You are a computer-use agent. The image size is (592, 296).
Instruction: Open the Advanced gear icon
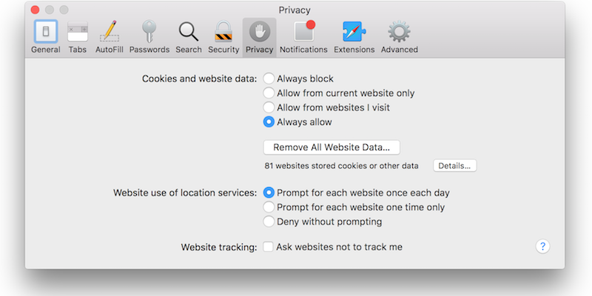coord(399,31)
